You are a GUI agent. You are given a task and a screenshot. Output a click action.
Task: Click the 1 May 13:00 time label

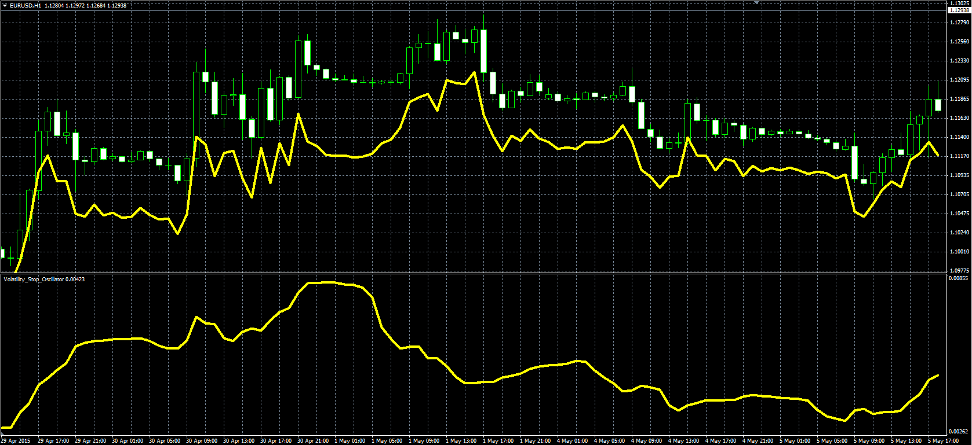click(x=461, y=441)
